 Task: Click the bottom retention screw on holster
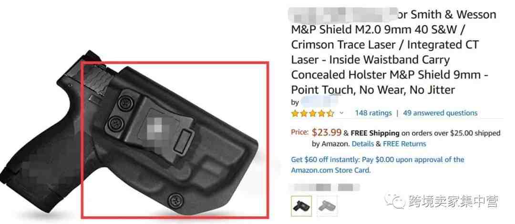click(x=175, y=199)
